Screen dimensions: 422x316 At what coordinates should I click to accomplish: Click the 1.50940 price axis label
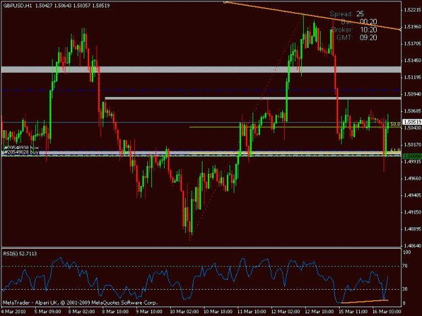[412, 94]
